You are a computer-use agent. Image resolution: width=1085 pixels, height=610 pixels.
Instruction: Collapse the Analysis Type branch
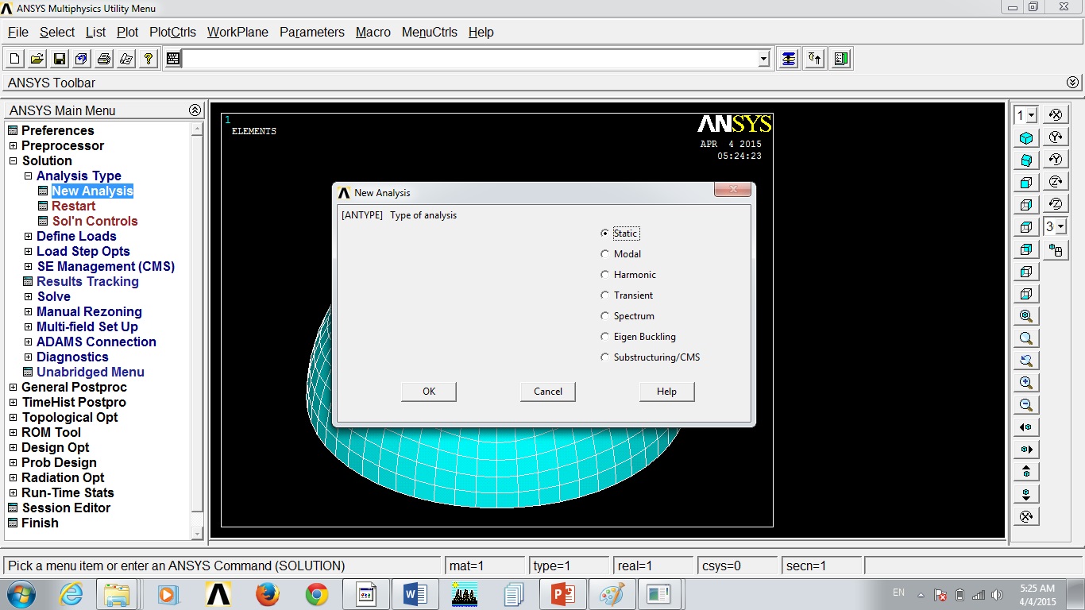coord(28,176)
